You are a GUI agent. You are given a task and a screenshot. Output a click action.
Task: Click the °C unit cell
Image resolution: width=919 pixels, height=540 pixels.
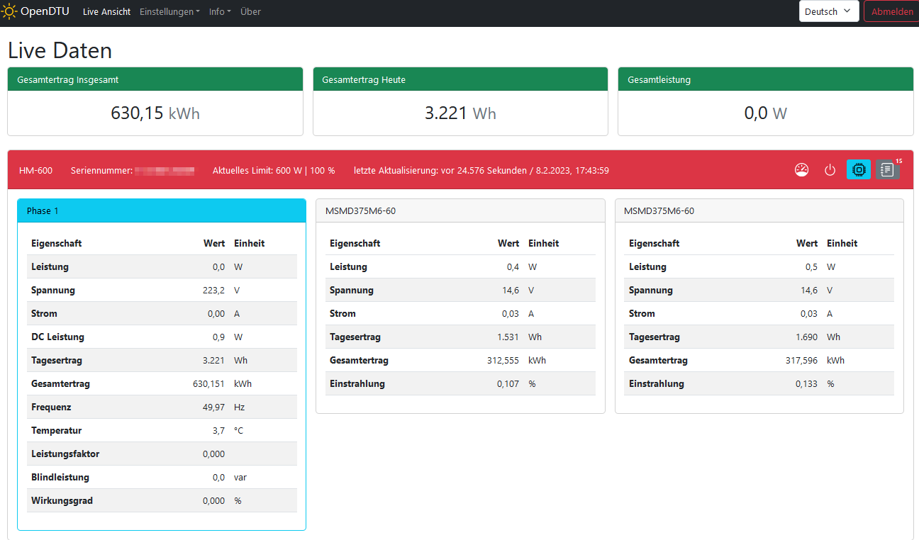coord(239,430)
